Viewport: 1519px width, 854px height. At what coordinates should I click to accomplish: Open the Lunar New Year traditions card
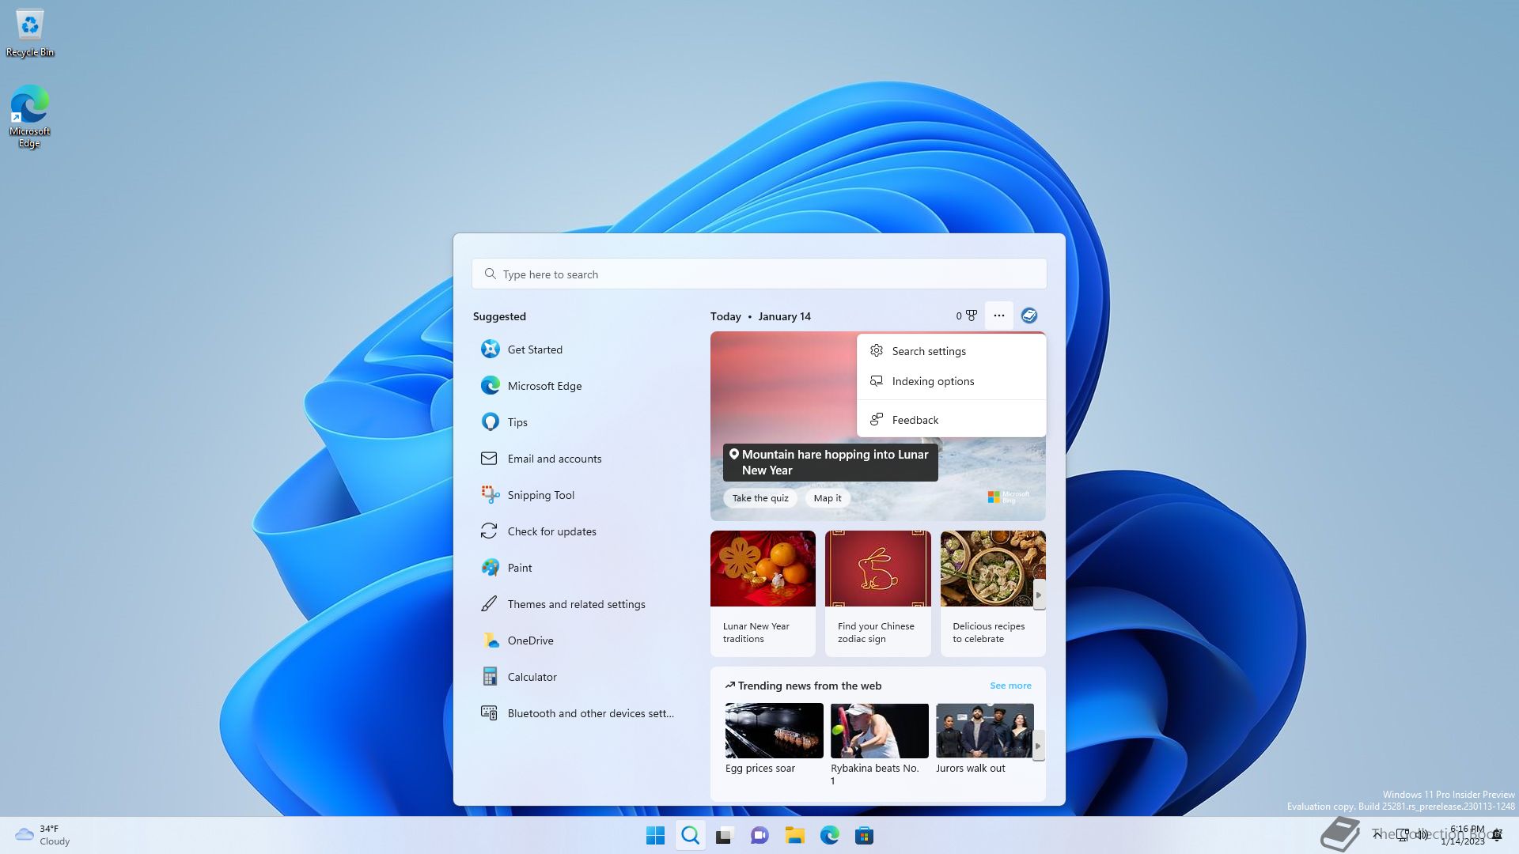[x=763, y=593]
